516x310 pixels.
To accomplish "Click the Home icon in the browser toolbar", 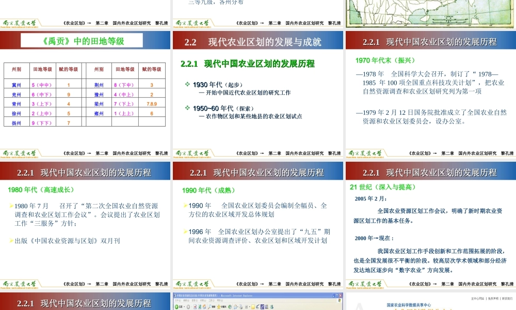I will click(x=204, y=306).
